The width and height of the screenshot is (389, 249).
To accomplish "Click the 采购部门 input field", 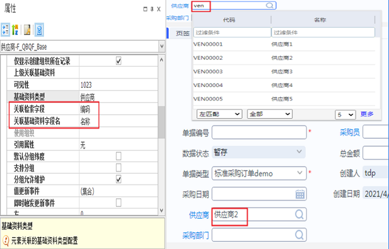I will point(260,235).
